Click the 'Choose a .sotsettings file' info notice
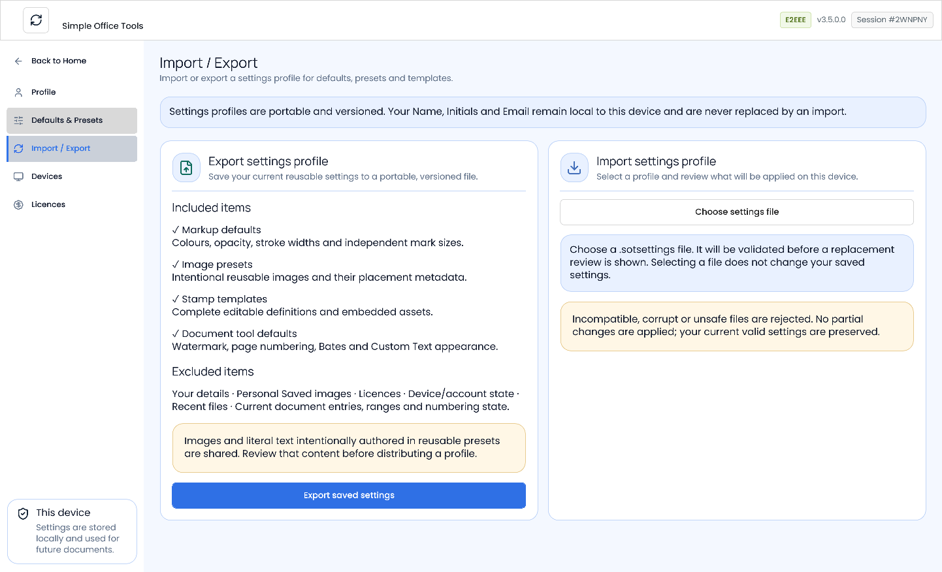The image size is (942, 572). point(737,263)
